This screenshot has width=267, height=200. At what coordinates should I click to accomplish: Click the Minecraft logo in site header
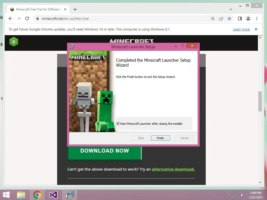(x=131, y=41)
